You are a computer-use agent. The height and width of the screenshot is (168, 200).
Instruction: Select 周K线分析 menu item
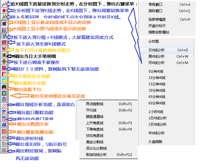coord(166,56)
